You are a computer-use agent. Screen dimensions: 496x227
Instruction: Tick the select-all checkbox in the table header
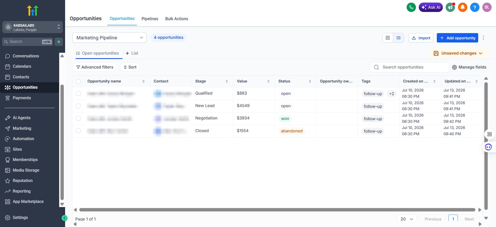tap(78, 81)
